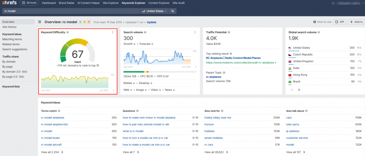Click the Search volume help icon
The width and height of the screenshot is (365, 156).
pos(145,32)
